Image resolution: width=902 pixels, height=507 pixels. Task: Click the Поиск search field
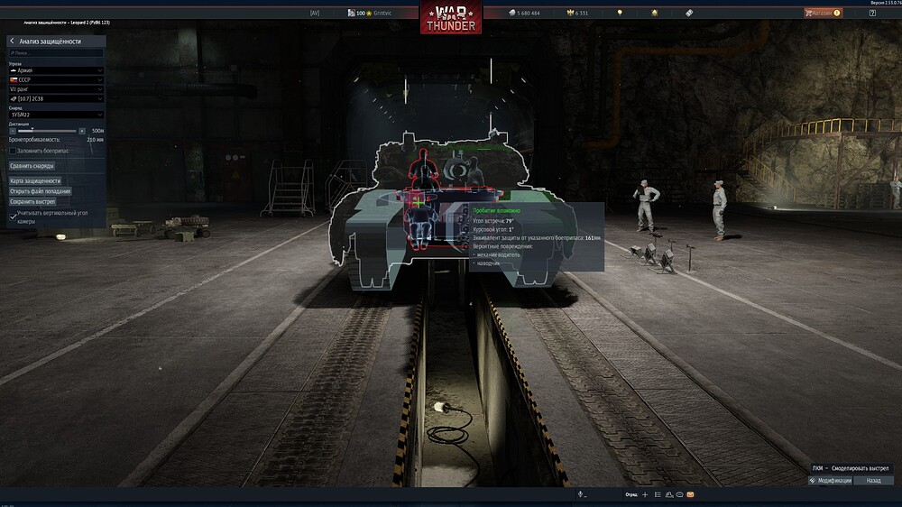56,53
